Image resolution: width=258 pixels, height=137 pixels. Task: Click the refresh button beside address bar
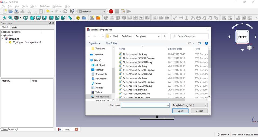pos(165,36)
